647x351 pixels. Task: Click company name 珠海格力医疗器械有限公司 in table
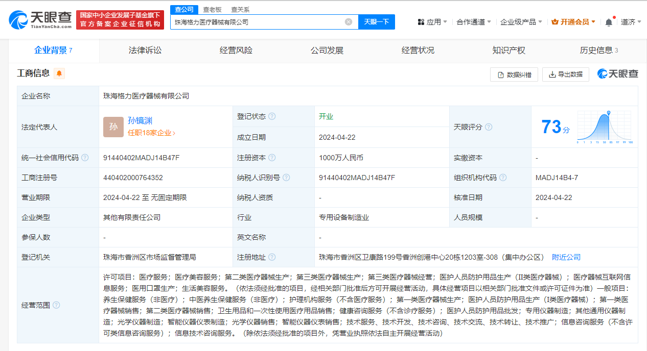coord(146,96)
